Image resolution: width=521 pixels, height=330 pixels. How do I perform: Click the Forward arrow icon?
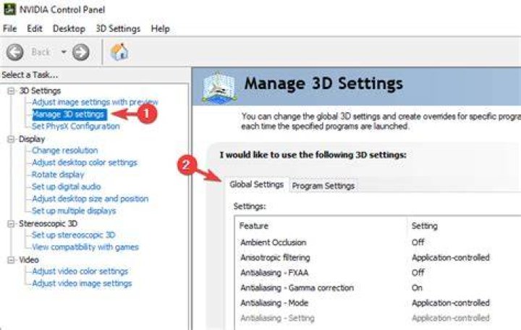(81, 52)
